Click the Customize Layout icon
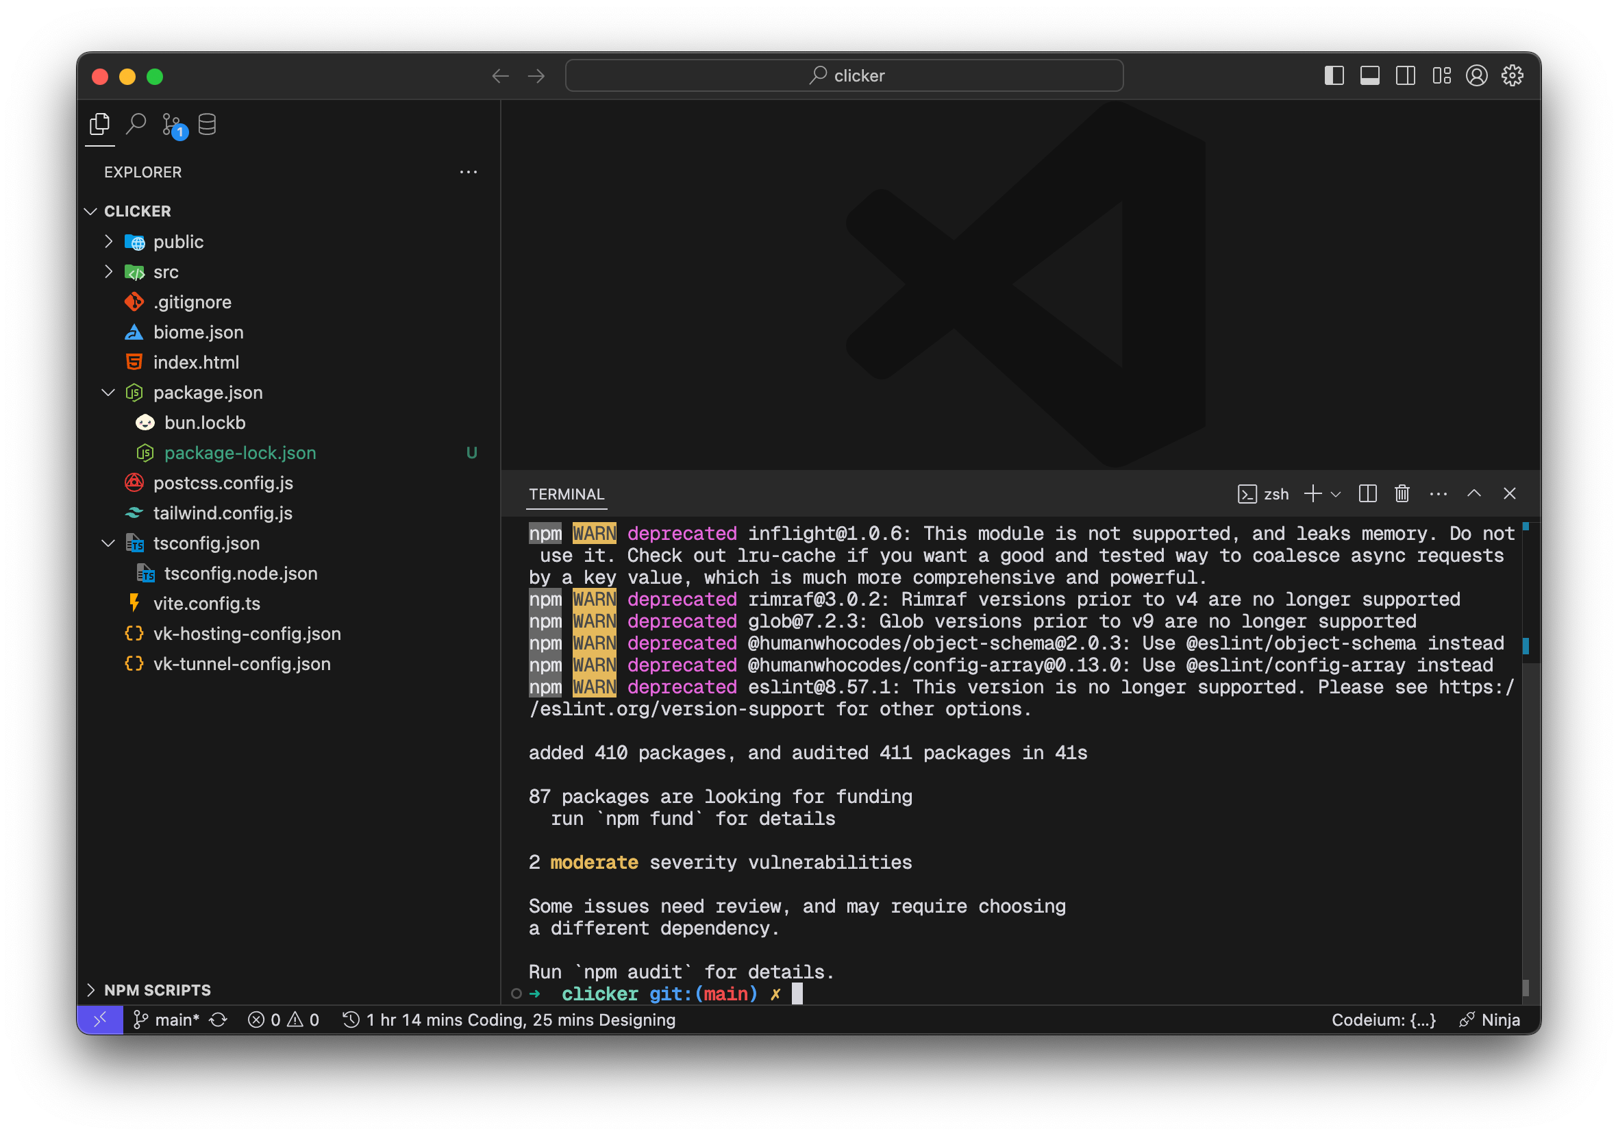 (1441, 75)
